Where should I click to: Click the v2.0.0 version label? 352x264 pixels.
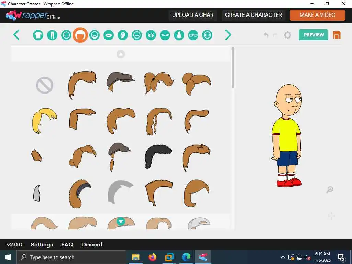click(14, 244)
